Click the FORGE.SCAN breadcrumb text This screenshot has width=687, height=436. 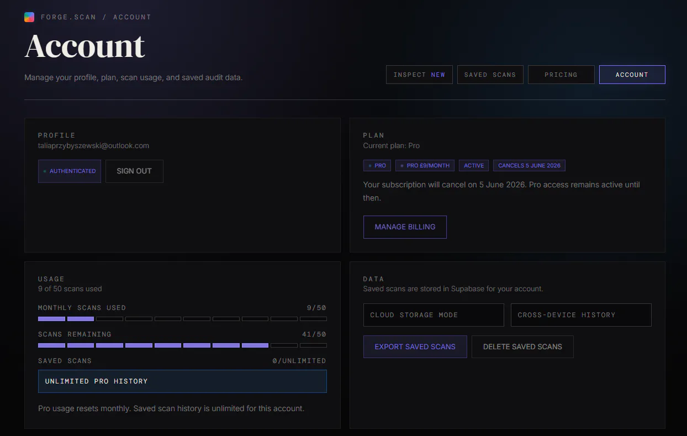68,17
